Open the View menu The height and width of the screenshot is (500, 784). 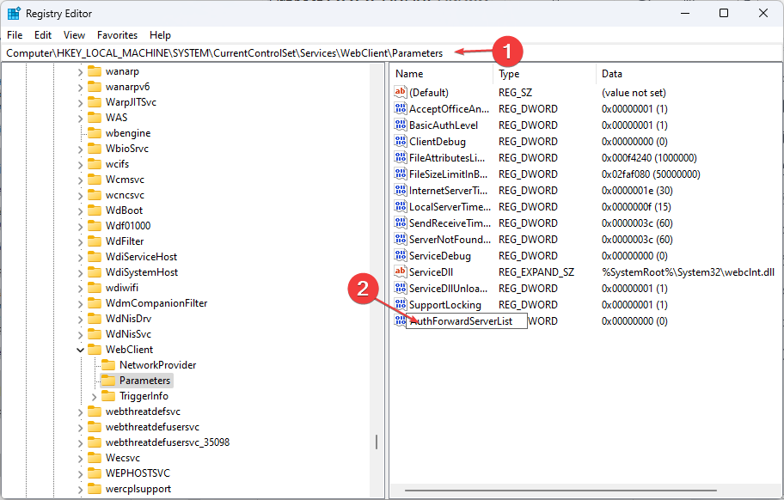pos(74,35)
